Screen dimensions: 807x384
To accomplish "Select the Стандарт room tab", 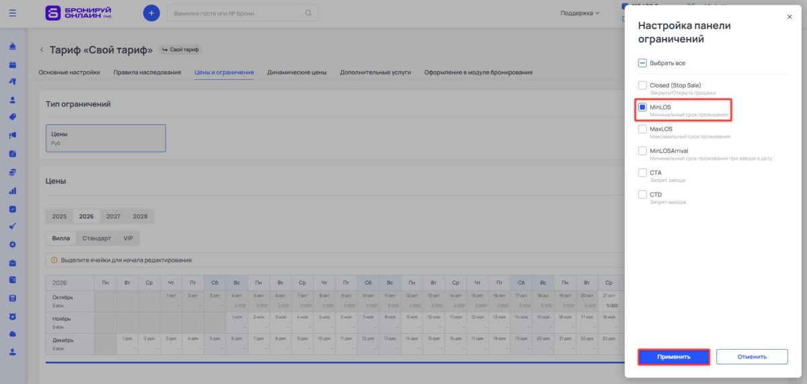I will pos(96,238).
